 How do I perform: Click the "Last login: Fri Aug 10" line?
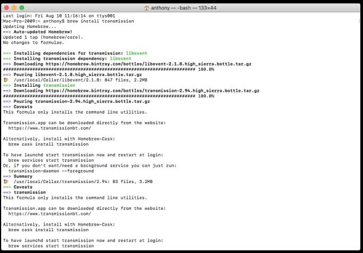point(59,16)
